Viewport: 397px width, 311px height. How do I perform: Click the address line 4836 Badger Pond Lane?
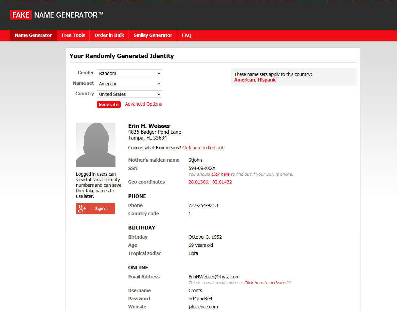(x=155, y=132)
